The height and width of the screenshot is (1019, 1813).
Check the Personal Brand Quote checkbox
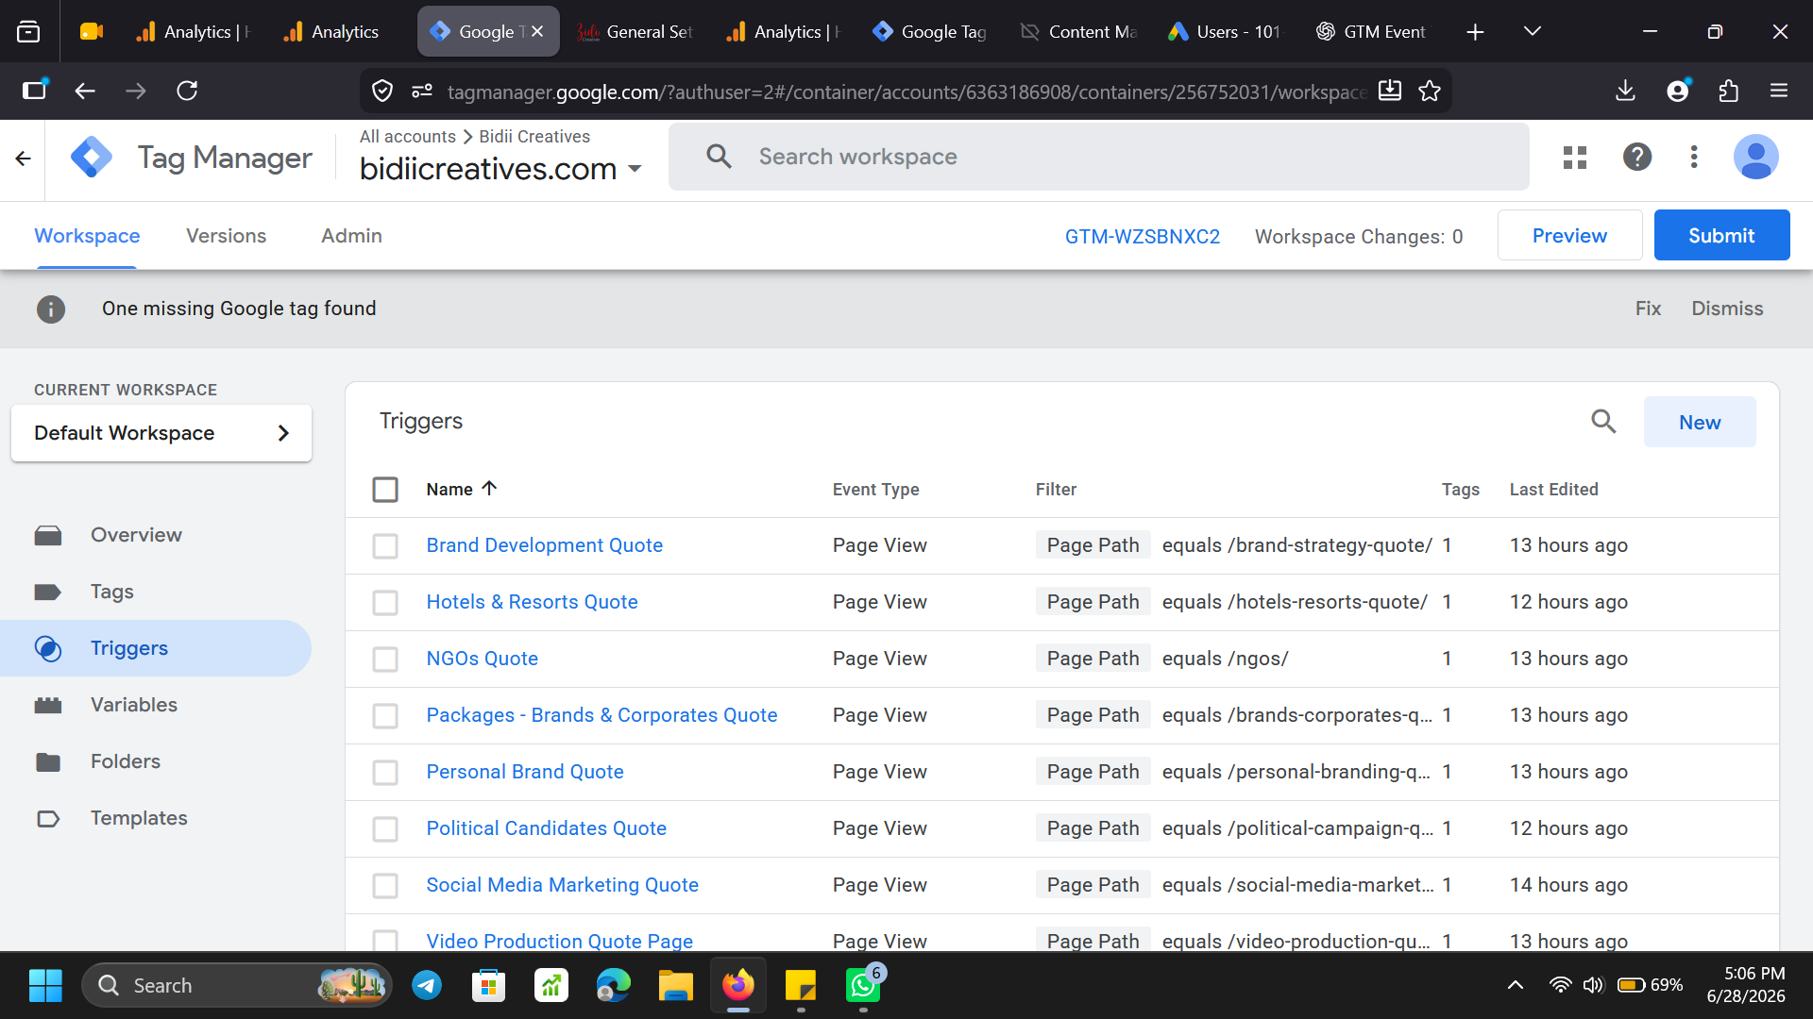[x=385, y=773]
